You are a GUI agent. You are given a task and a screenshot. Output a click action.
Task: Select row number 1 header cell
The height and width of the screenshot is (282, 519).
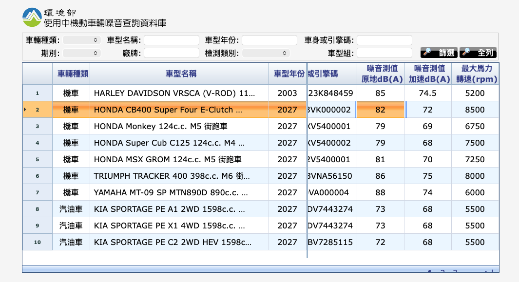(x=38, y=93)
